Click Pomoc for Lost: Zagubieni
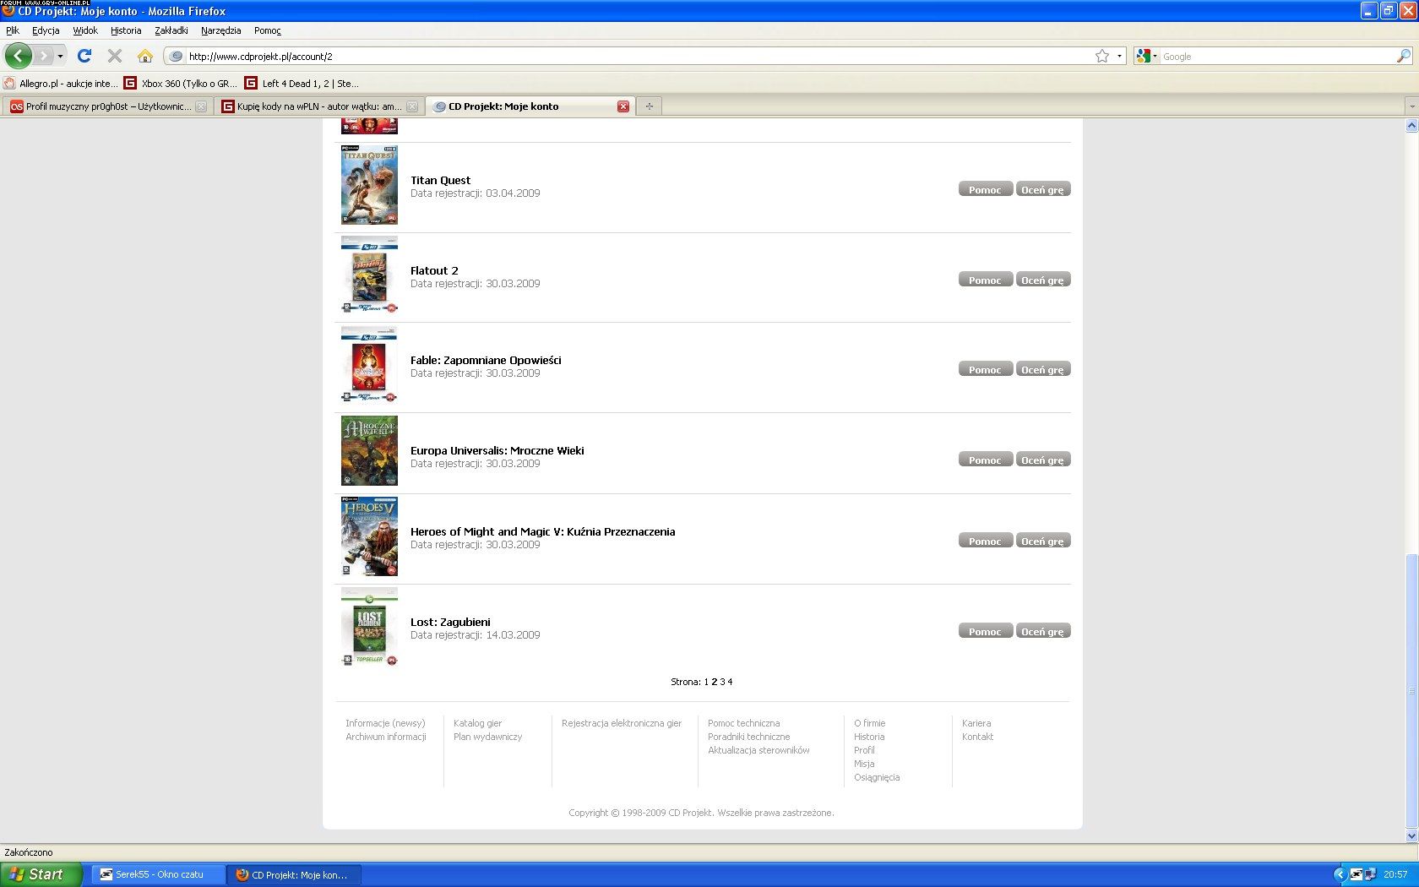Viewport: 1419px width, 887px height. (985, 631)
